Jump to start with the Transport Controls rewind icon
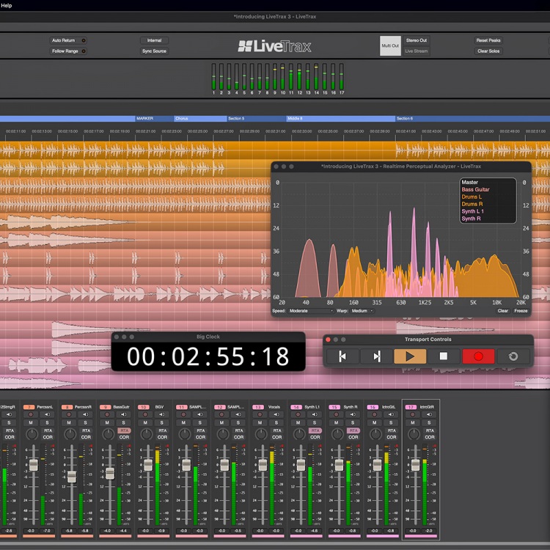Image resolution: width=550 pixels, height=550 pixels. pos(342,356)
